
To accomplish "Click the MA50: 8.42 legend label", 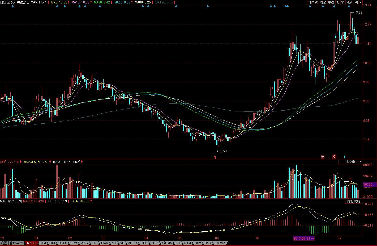I will point(102,2).
